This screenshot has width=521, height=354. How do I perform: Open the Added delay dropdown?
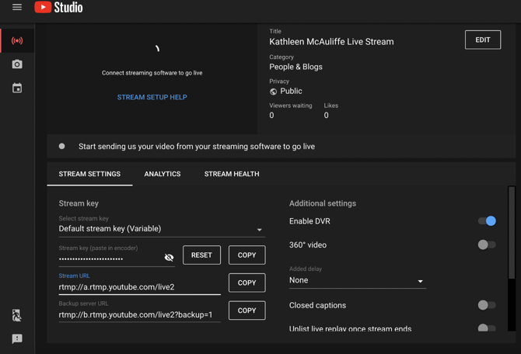pos(357,280)
